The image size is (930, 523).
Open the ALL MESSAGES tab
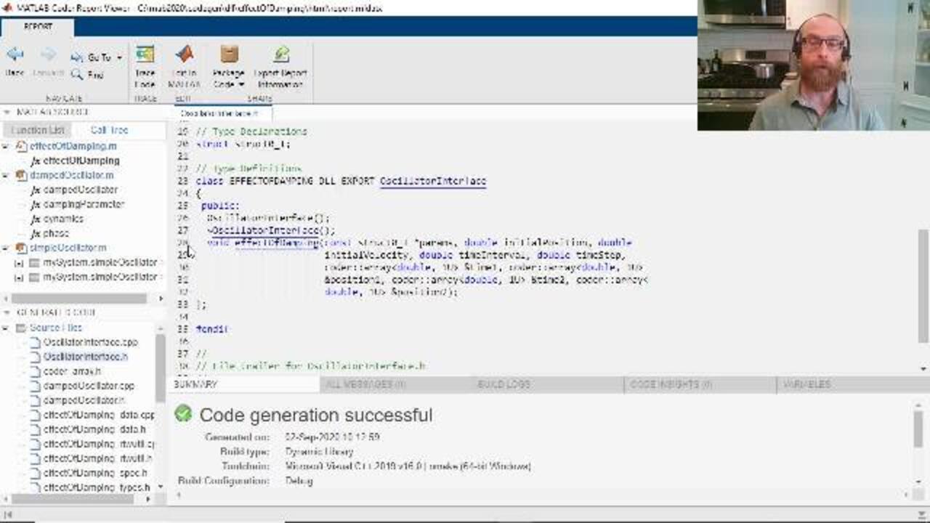point(365,384)
